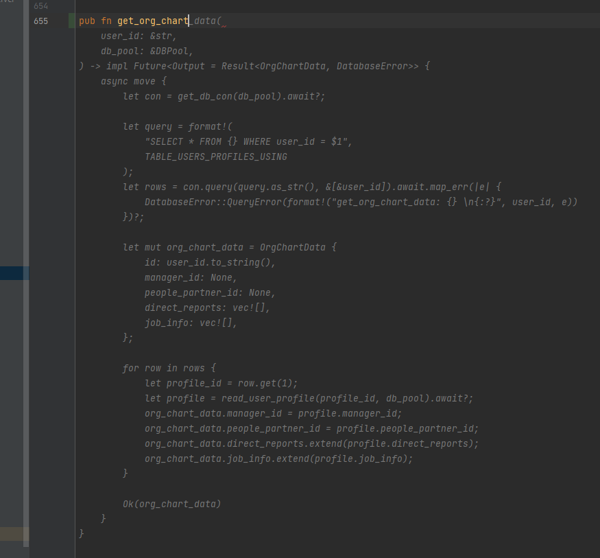Click the 'direct_reports.extend(profile.direct_reports);' line
The width and height of the screenshot is (600, 558).
(311, 444)
